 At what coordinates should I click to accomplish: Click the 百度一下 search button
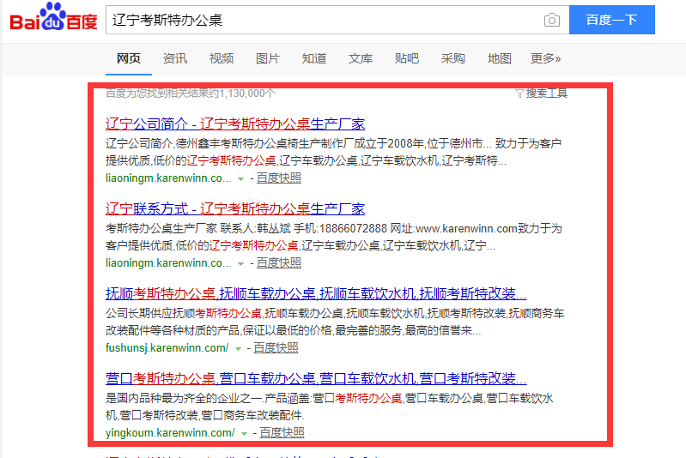611,20
